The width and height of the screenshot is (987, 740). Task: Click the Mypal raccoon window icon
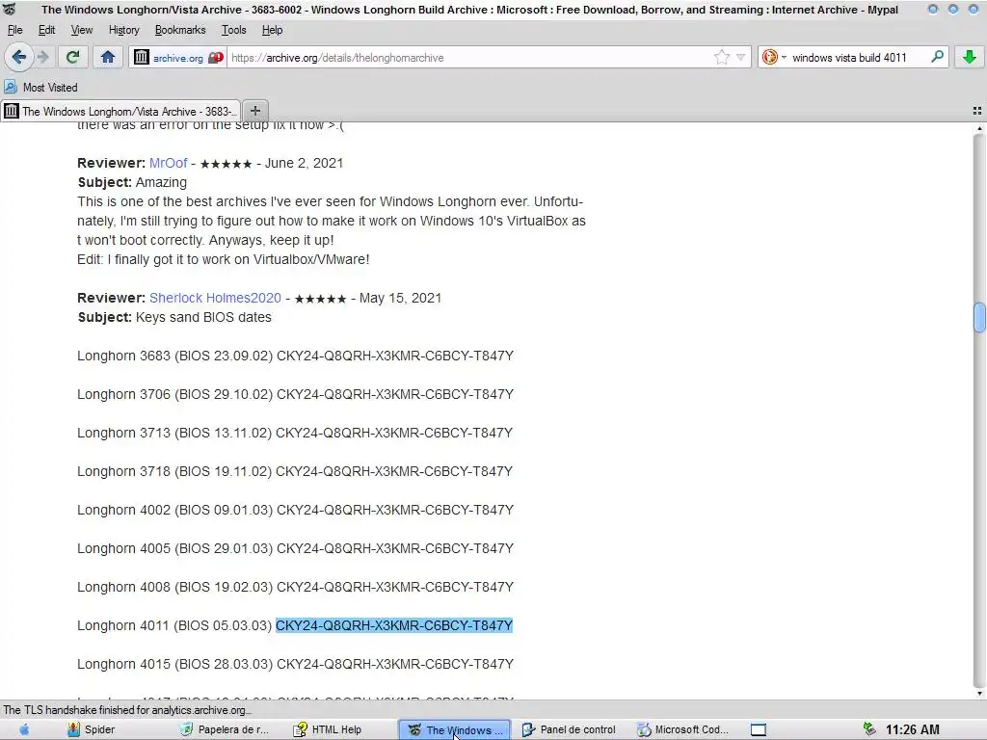pyautogui.click(x=10, y=10)
